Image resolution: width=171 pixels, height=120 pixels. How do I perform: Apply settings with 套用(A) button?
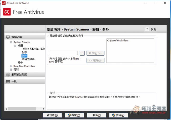[119, 115]
